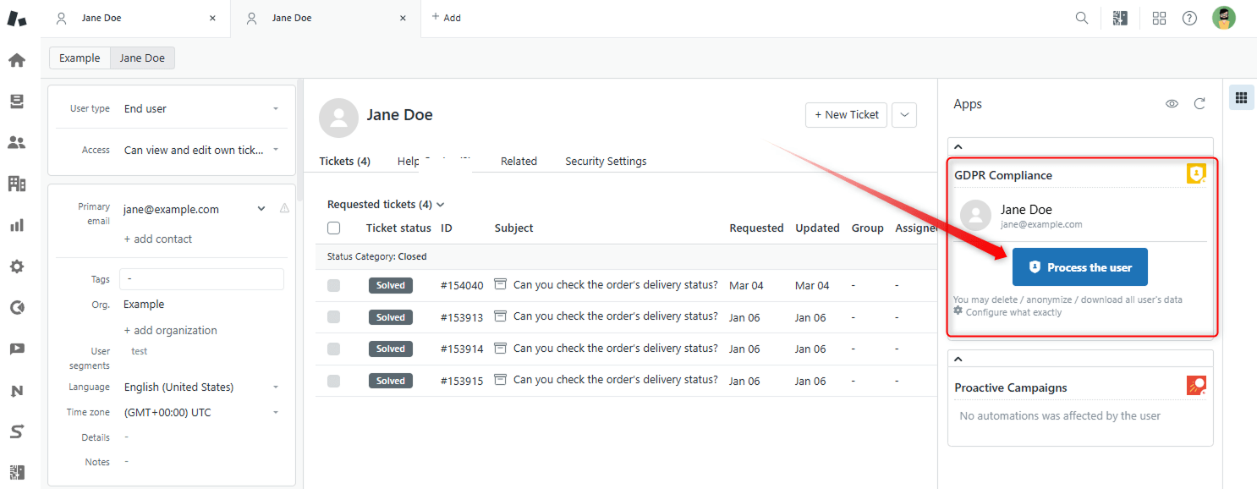The width and height of the screenshot is (1257, 489).
Task: Select the checkbox for ticket #153913
Action: coord(333,316)
